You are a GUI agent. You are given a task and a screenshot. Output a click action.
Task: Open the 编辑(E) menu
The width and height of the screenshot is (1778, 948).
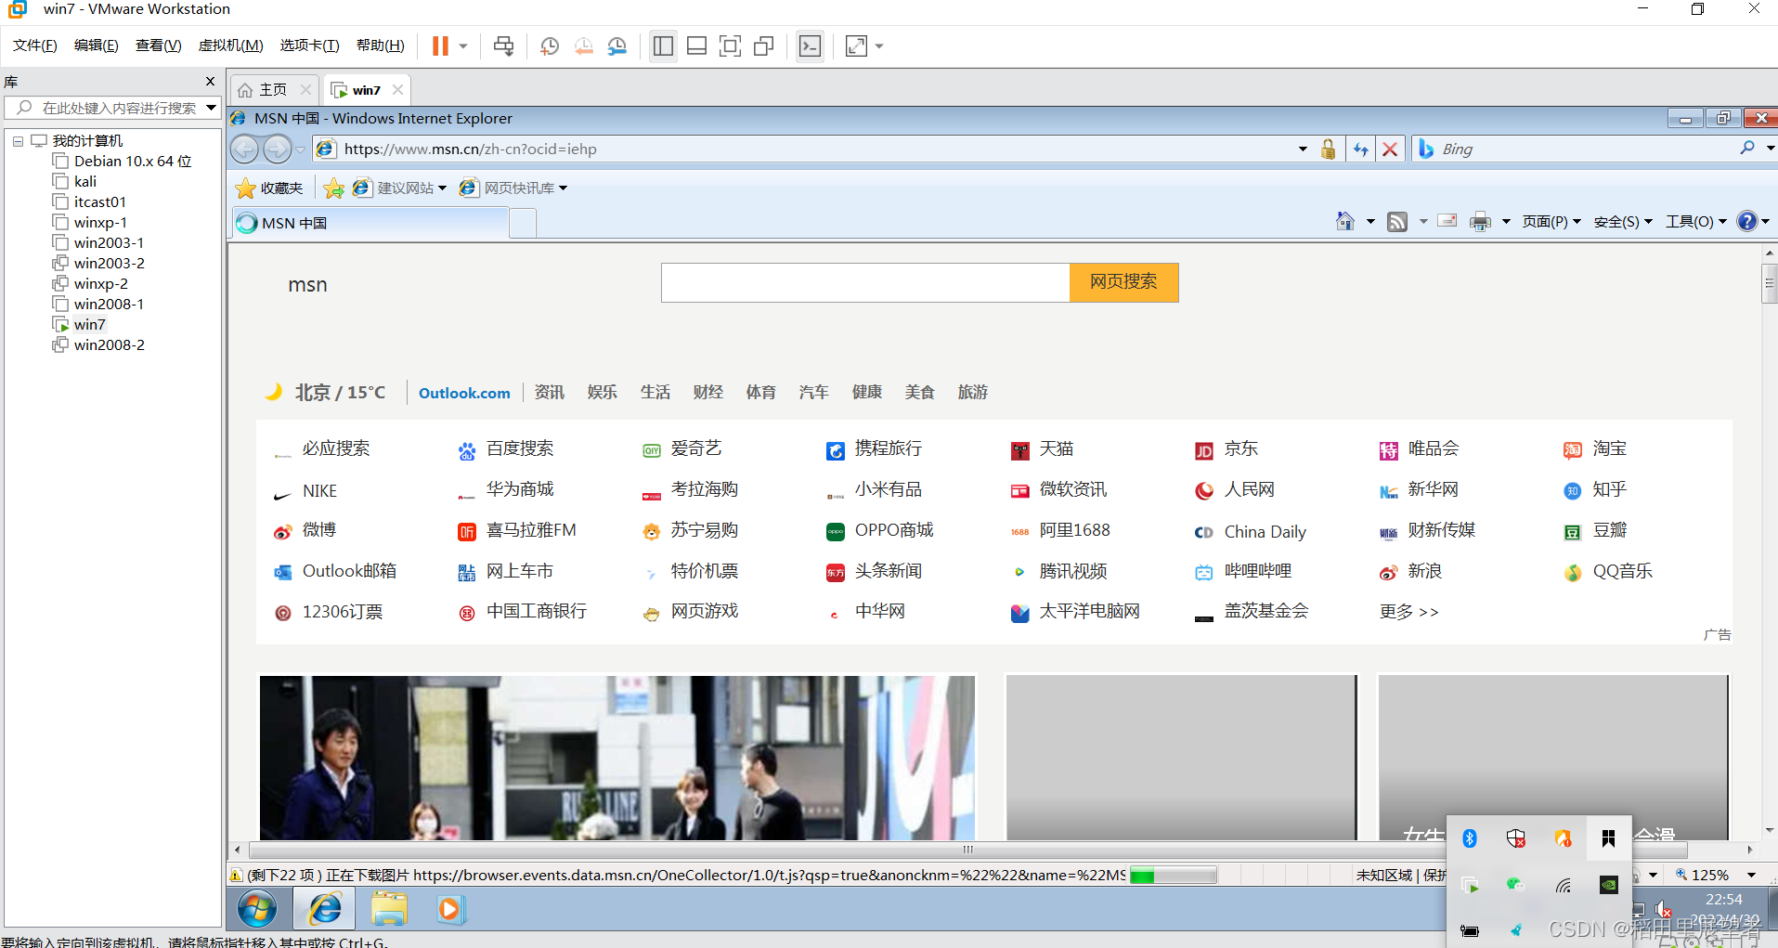pyautogui.click(x=96, y=45)
